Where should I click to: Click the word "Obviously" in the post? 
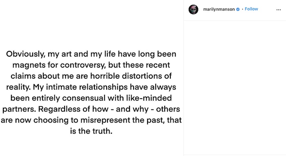click(x=26, y=54)
